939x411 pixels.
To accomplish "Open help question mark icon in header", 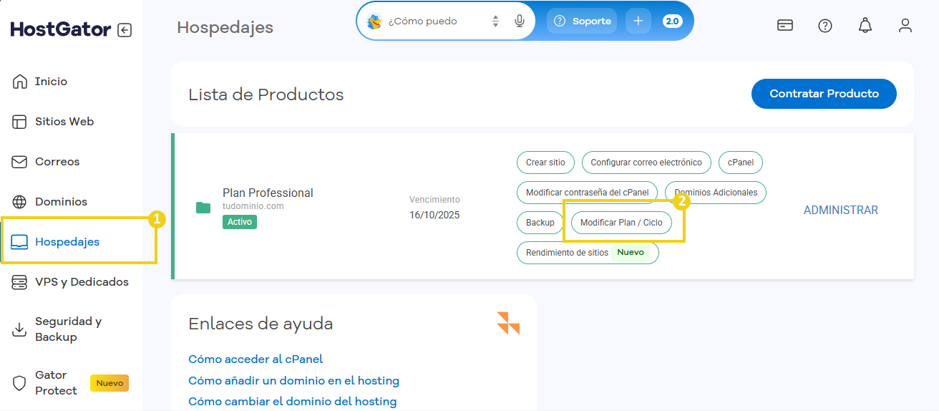I will [825, 26].
